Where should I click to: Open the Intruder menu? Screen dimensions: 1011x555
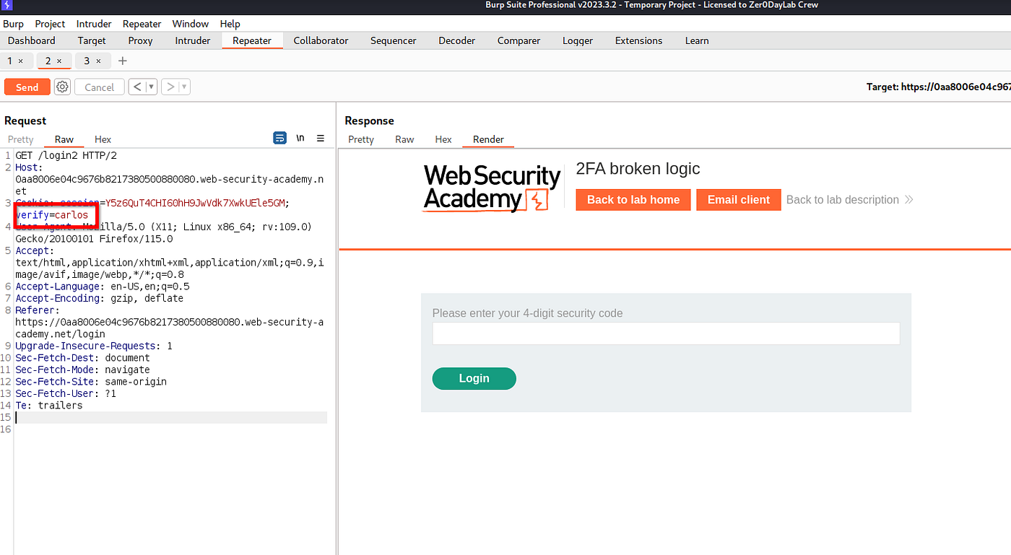point(94,24)
